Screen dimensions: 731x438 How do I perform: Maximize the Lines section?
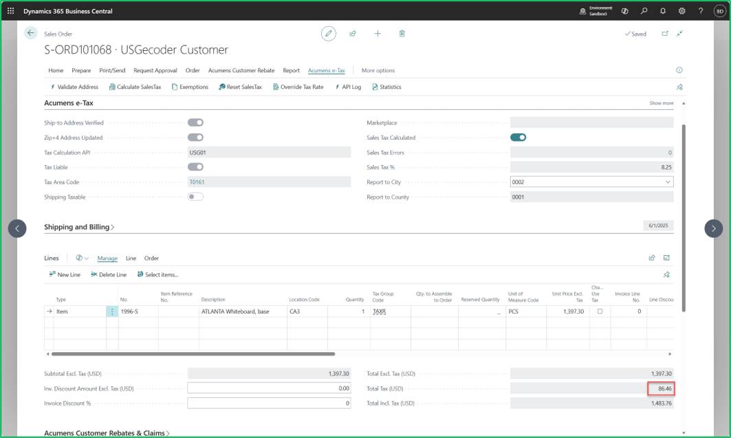pos(666,258)
